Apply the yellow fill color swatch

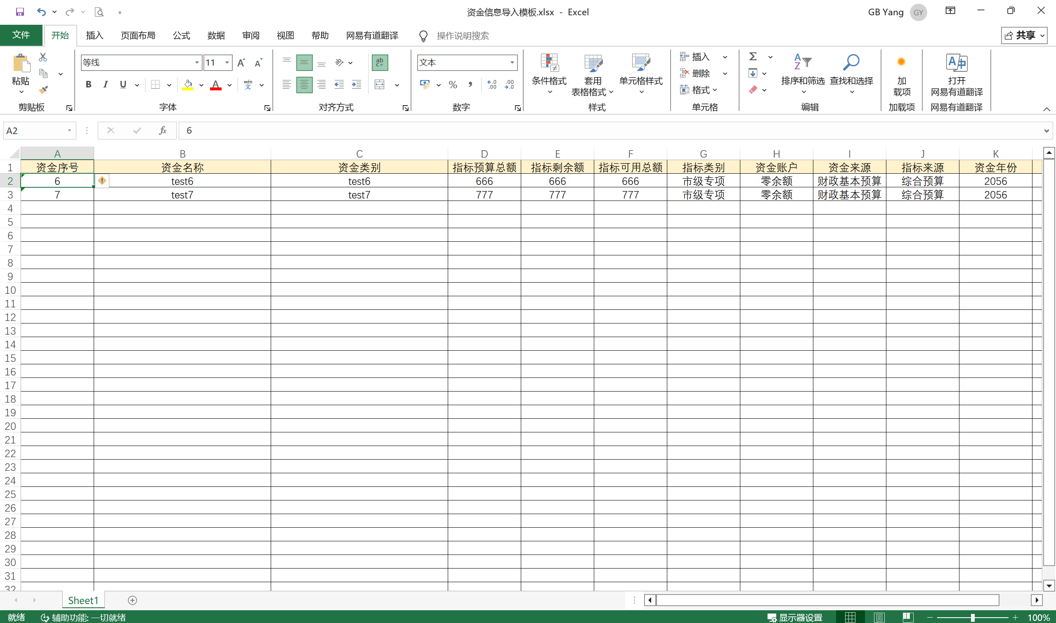pos(188,85)
